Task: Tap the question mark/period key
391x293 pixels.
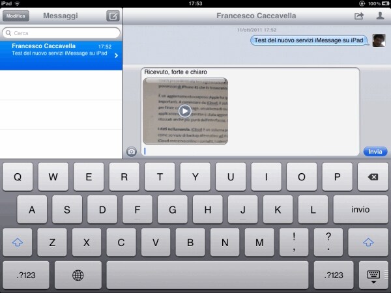Action: pos(328,242)
